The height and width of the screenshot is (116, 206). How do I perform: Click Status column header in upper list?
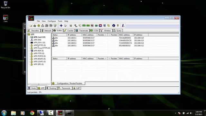click(59, 35)
